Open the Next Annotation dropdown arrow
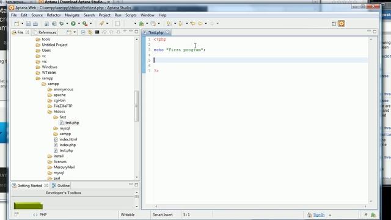 tap(175, 23)
